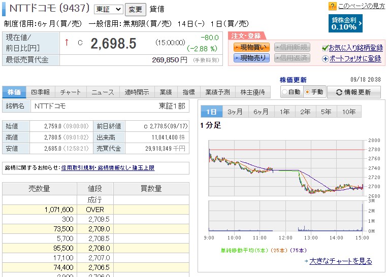Click the green checkmark favorites icon

(325, 48)
